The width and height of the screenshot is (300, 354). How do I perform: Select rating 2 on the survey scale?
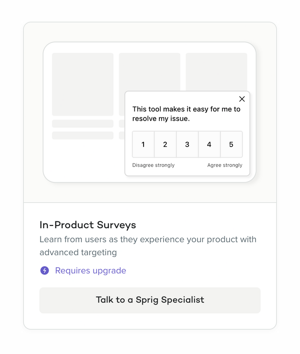point(165,144)
